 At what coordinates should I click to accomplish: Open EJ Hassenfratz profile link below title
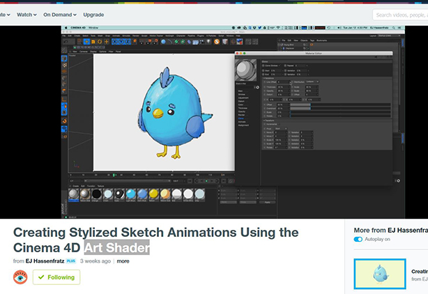click(x=45, y=261)
